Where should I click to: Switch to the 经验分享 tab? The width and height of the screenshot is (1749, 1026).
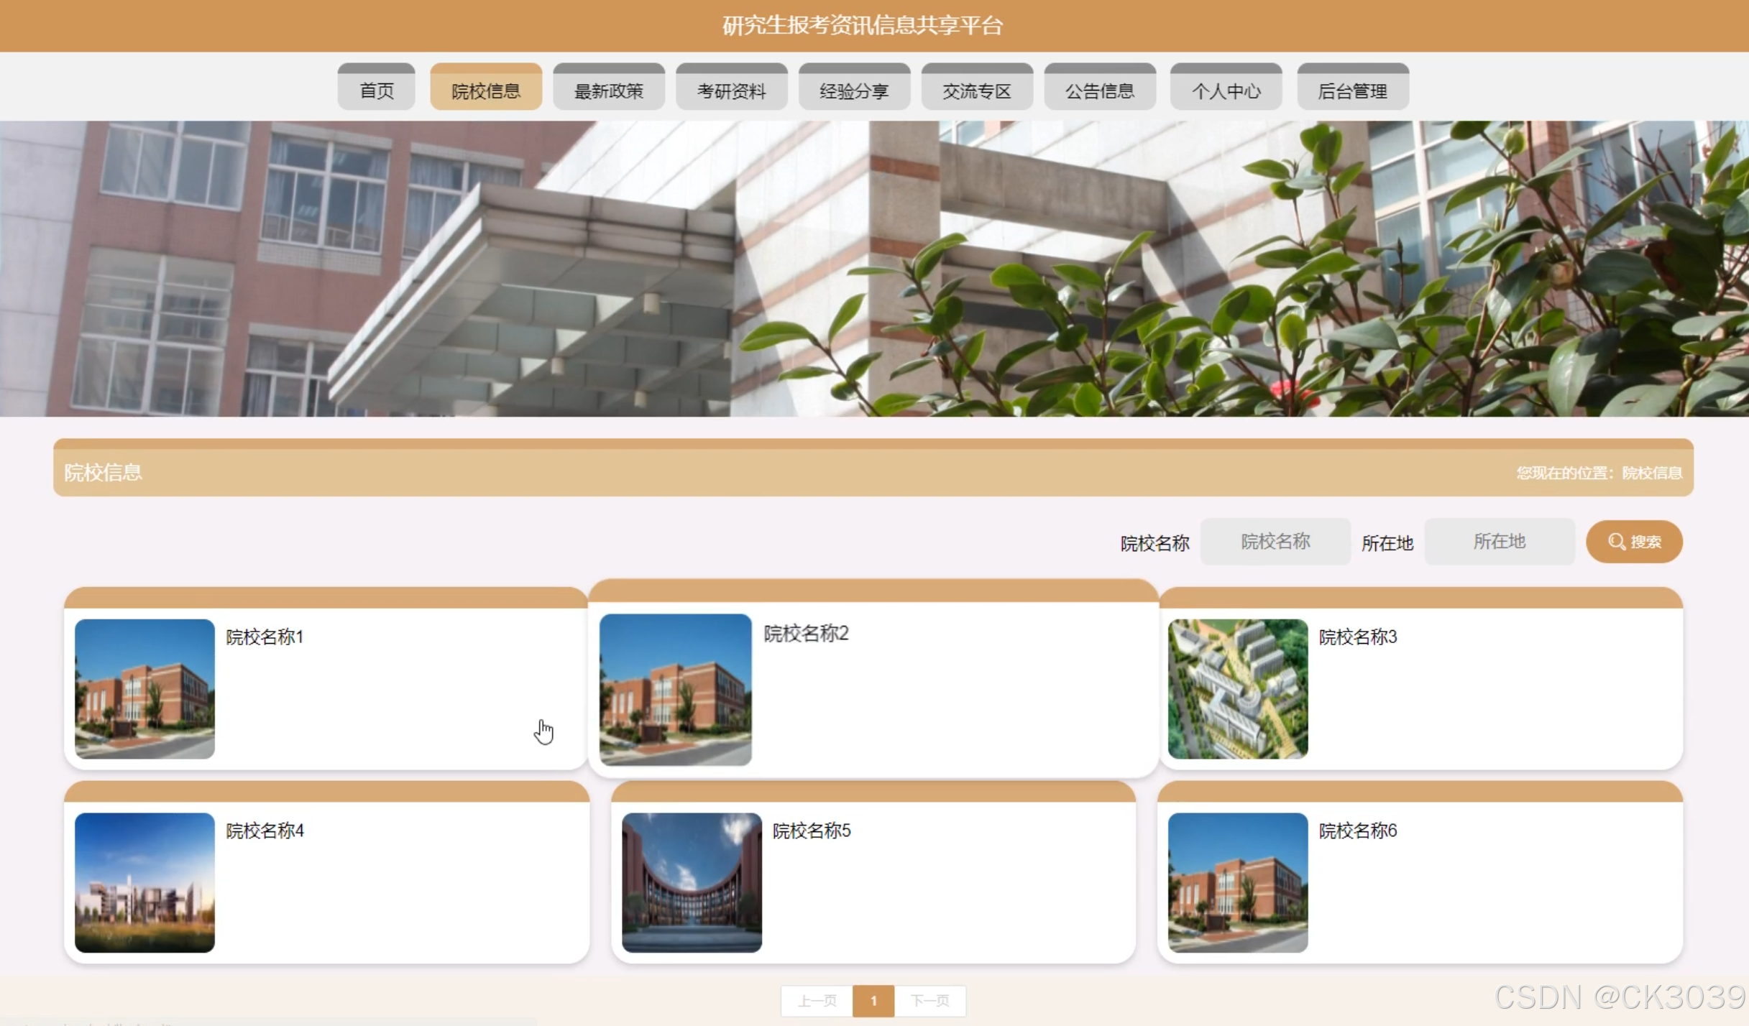click(854, 91)
